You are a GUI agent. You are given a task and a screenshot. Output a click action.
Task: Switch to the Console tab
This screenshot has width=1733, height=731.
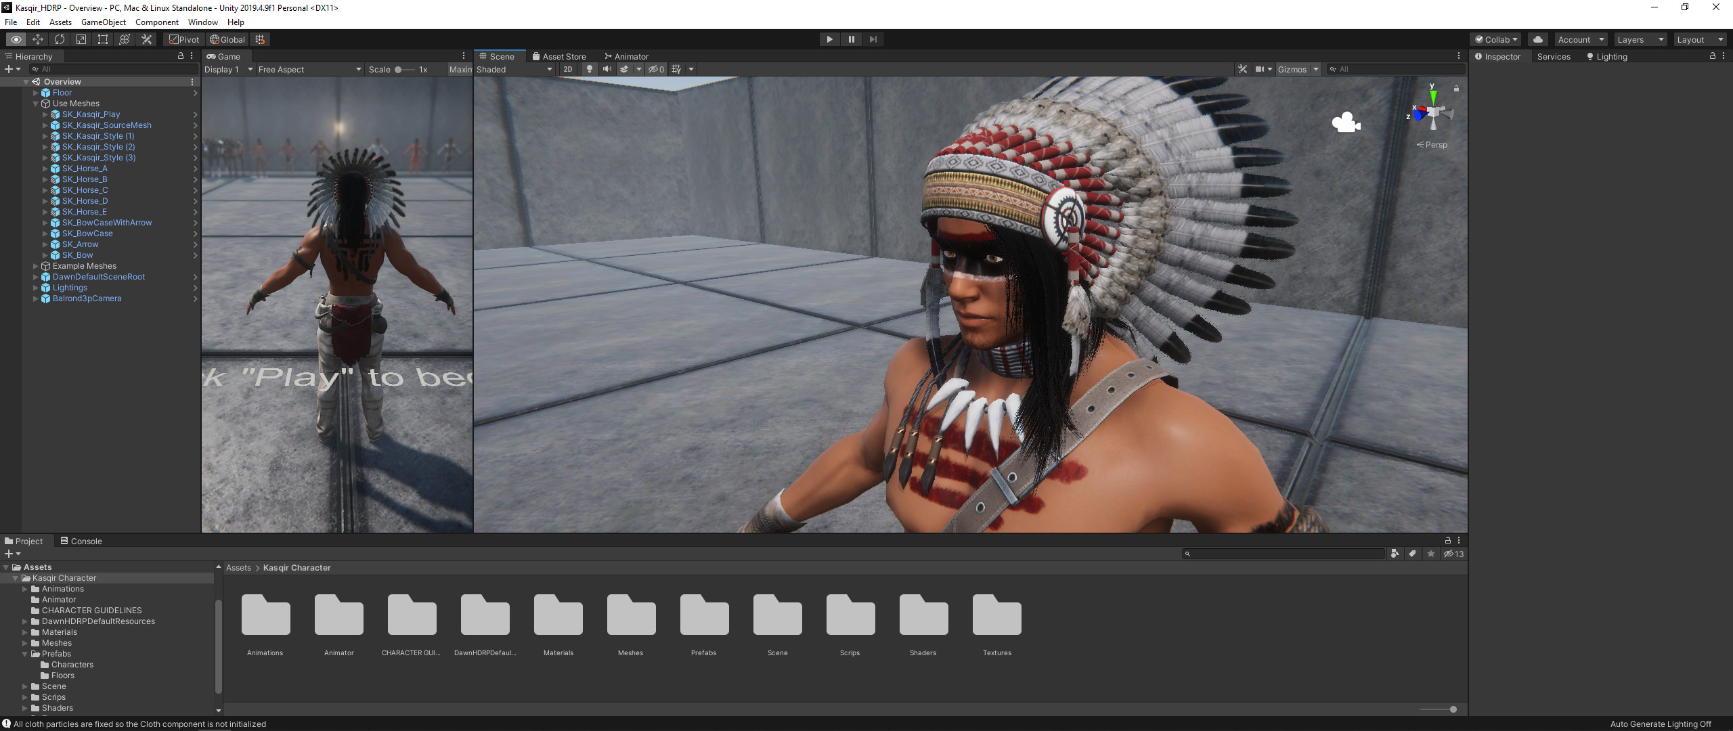tap(81, 541)
